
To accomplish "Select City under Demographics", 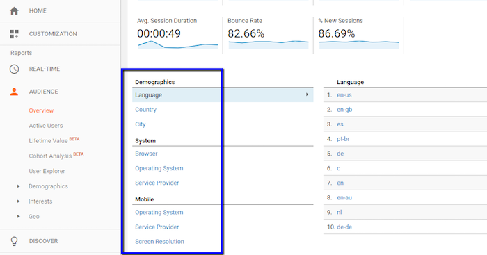I will pyautogui.click(x=141, y=124).
